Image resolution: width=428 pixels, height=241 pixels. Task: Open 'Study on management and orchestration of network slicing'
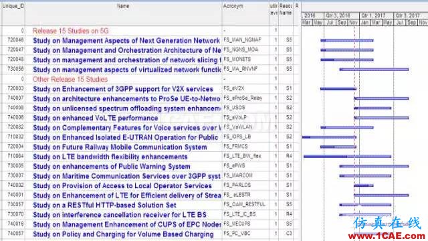(127, 60)
